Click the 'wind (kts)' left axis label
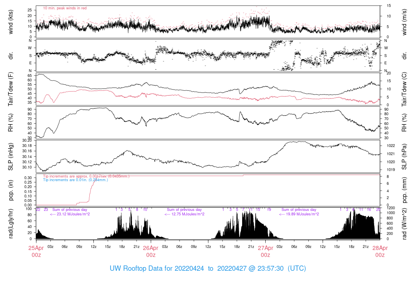Screen dimensions: 416x285 [x=11, y=22]
